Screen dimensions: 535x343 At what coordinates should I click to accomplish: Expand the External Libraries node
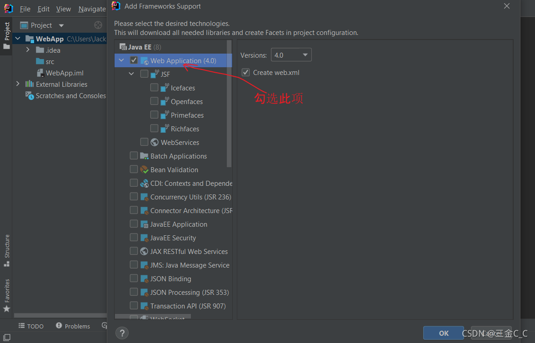[18, 84]
